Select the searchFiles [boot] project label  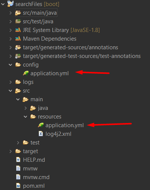(x=37, y=4)
